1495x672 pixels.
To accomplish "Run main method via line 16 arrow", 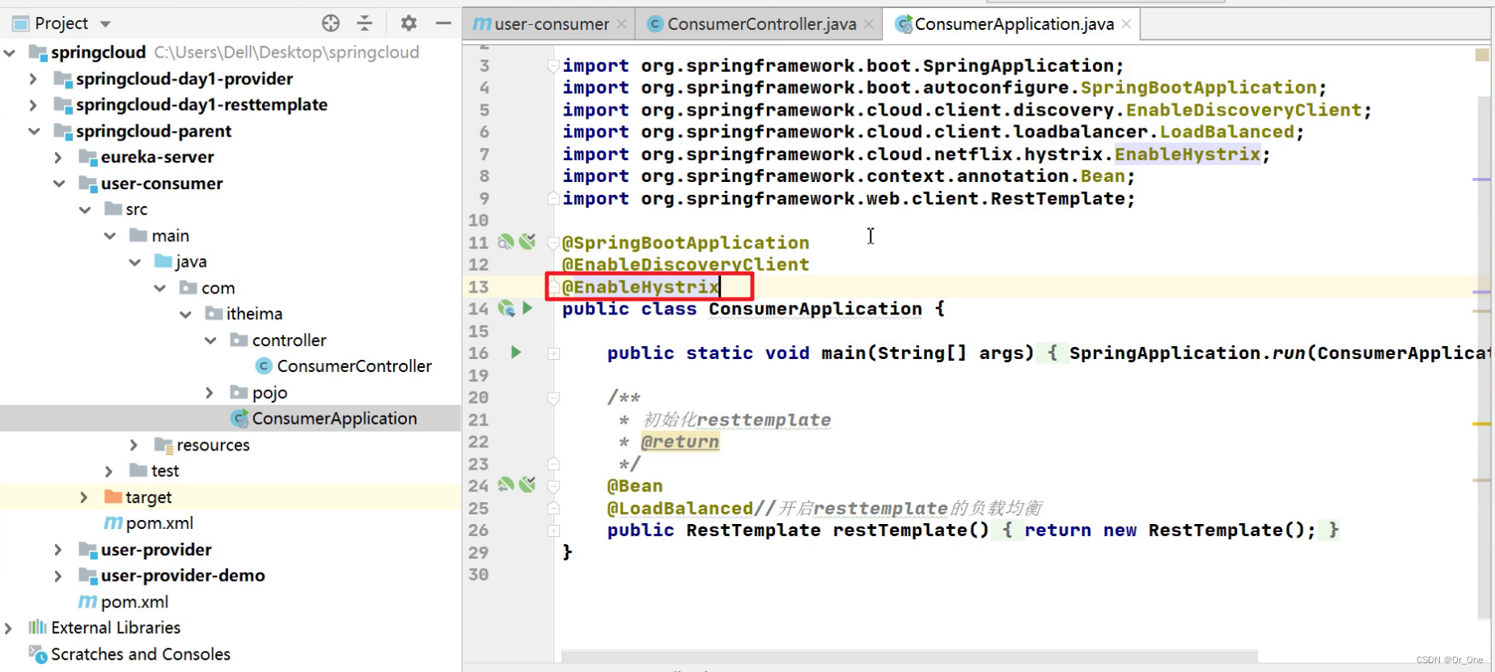I will click(516, 353).
